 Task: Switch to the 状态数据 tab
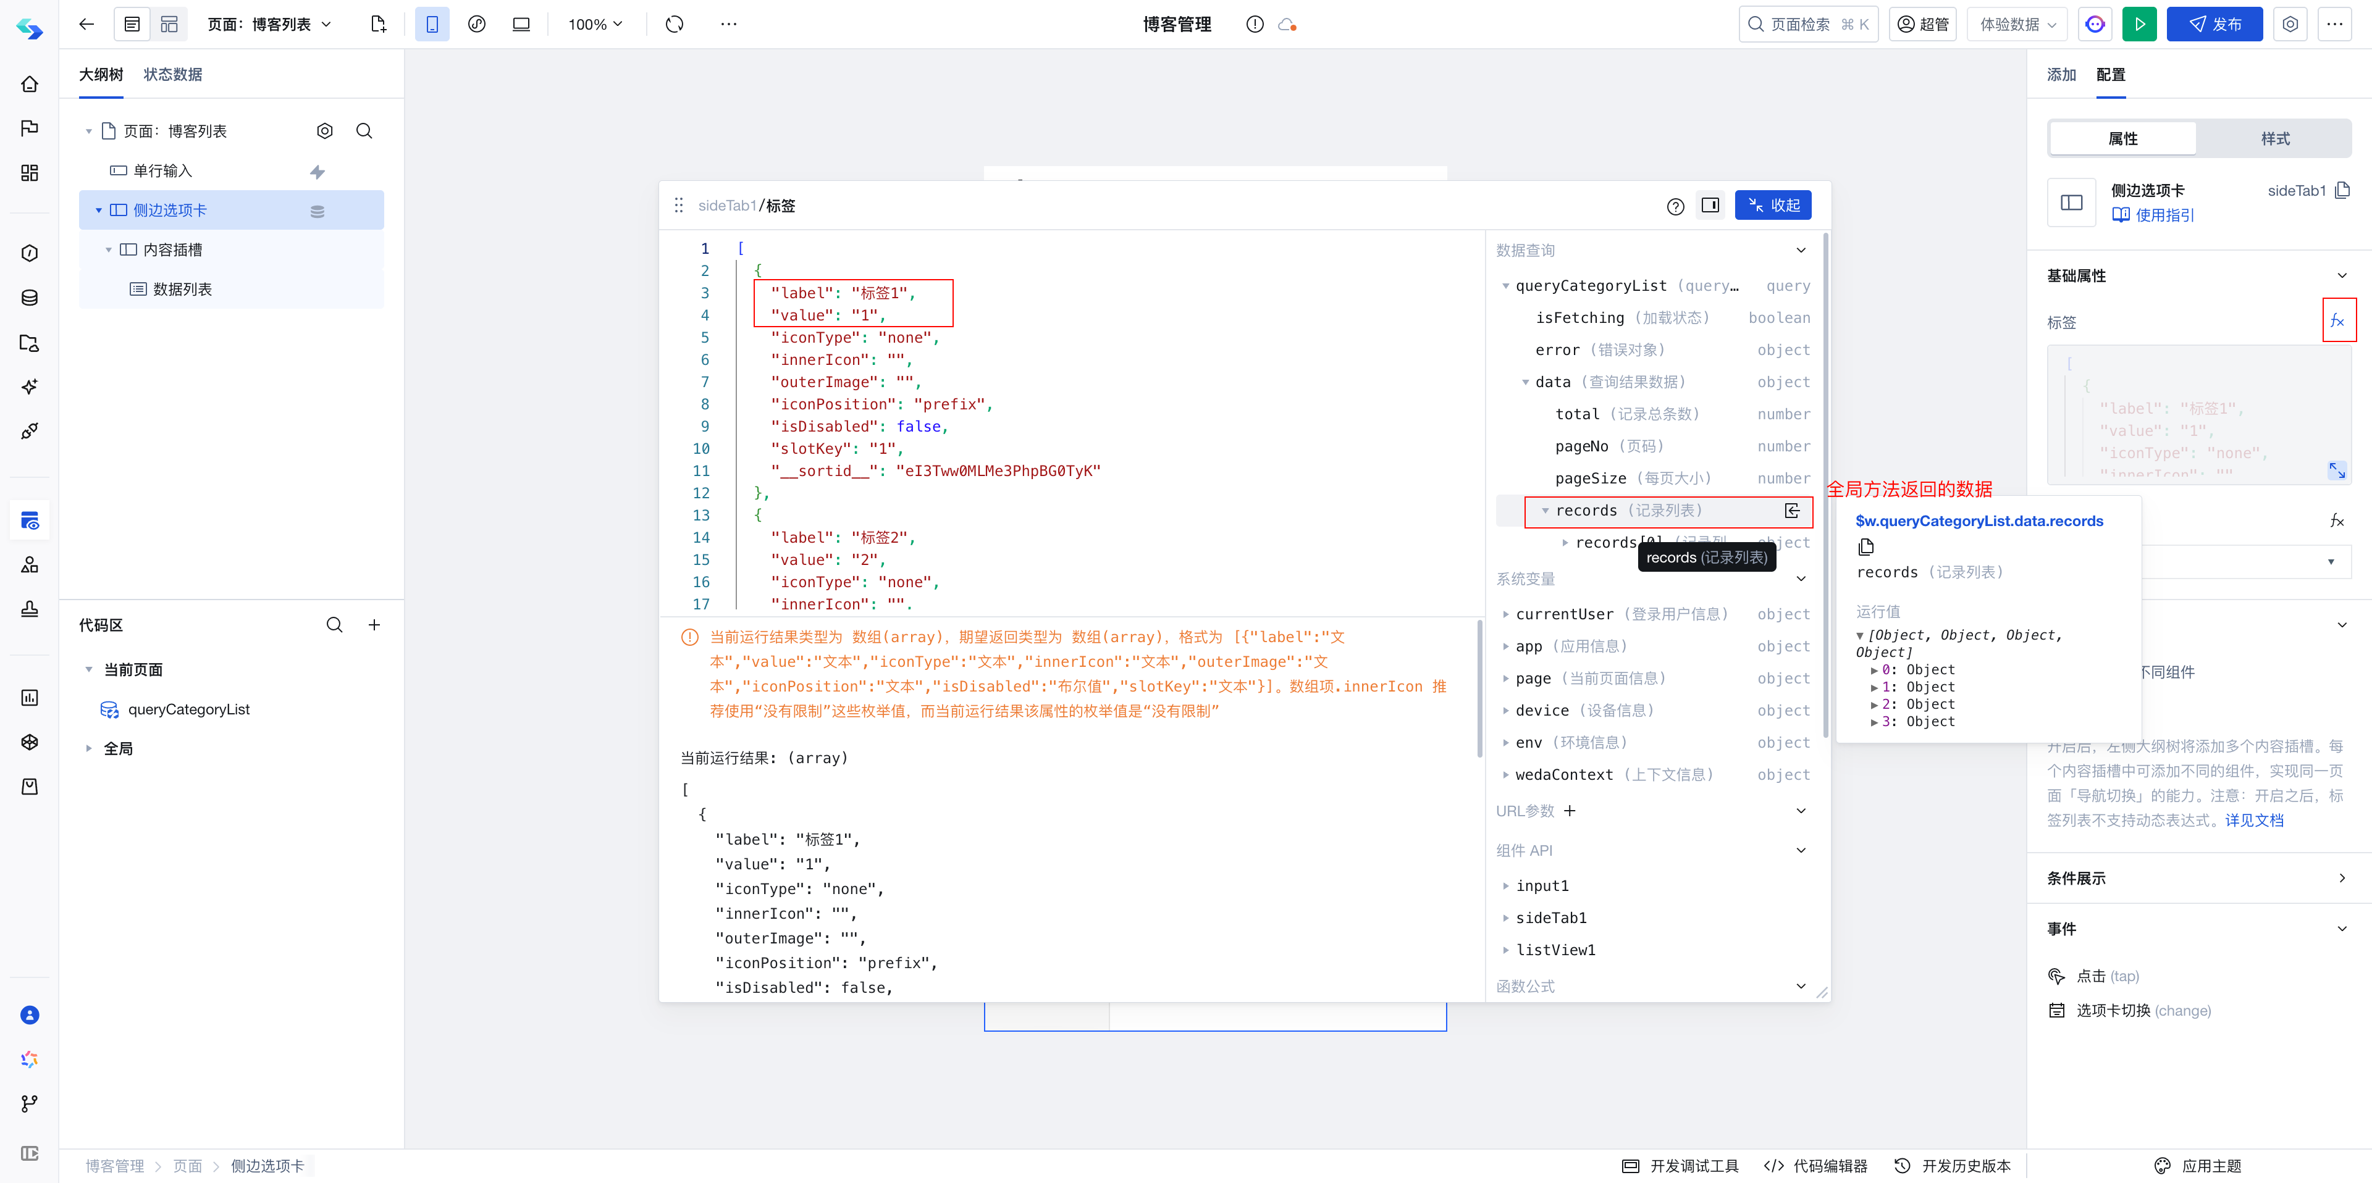click(x=172, y=75)
